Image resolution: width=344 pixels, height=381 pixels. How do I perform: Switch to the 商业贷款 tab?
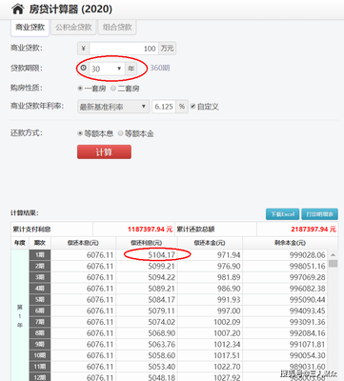click(x=30, y=28)
